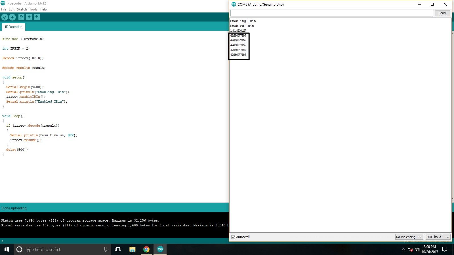The height and width of the screenshot is (255, 454).
Task: Show hidden system tray icons
Action: (x=404, y=249)
